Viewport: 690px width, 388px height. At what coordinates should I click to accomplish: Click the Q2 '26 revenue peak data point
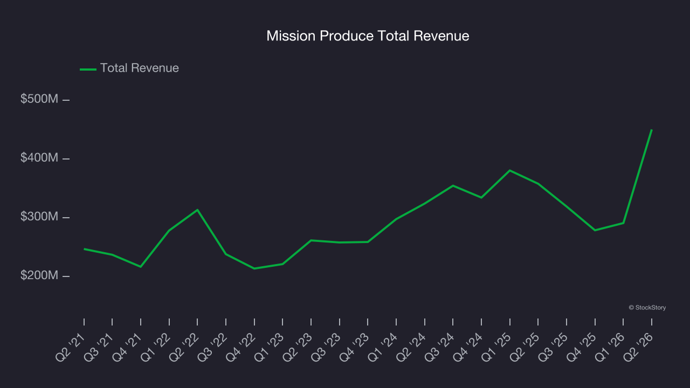click(x=651, y=130)
